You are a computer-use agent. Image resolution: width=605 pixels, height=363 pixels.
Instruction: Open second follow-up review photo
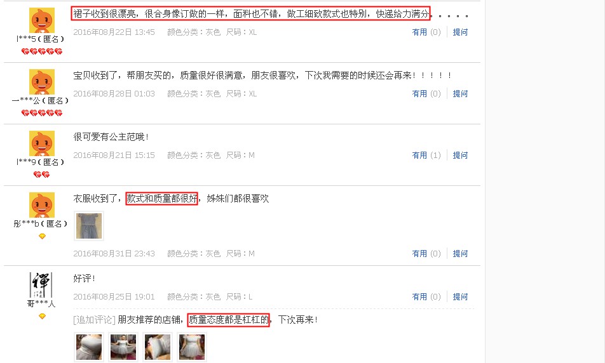tap(123, 346)
